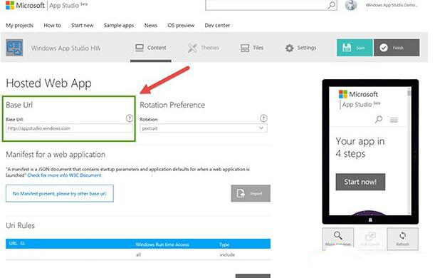
Task: Open the News menu item
Action: point(151,25)
